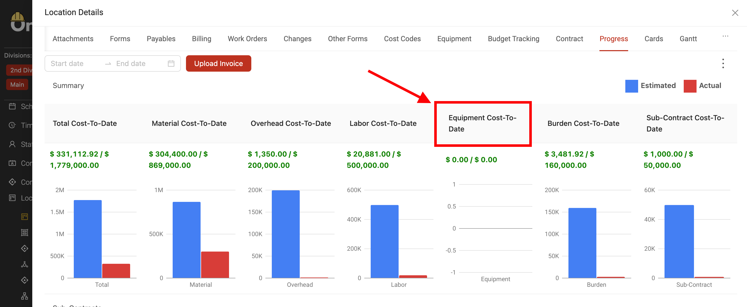Click the Sub-Contract Cost-To-Date header
The image size is (747, 307).
pyautogui.click(x=685, y=123)
